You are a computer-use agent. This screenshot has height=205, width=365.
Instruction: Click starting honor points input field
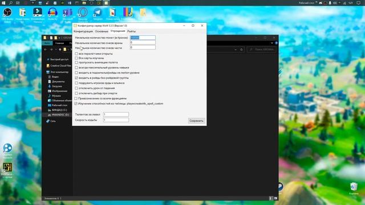143,47
